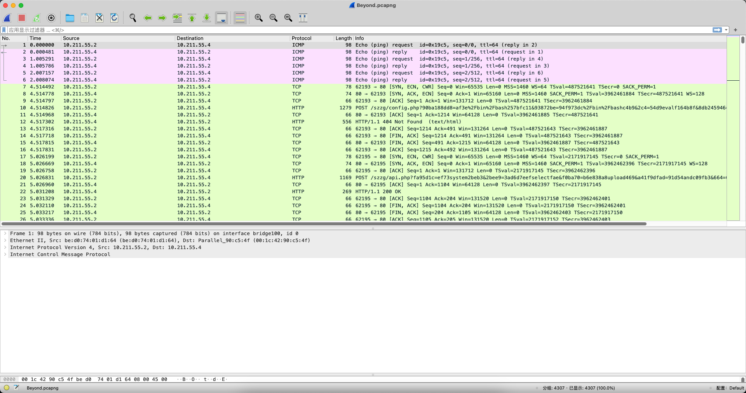Viewport: 746px width, 393px height.
Task: Open find packet with the magnifier icon
Action: click(133, 18)
